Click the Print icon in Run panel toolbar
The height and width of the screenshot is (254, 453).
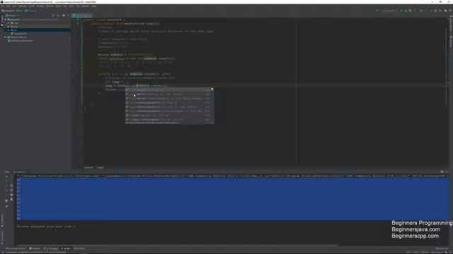pyautogui.click(x=11, y=195)
